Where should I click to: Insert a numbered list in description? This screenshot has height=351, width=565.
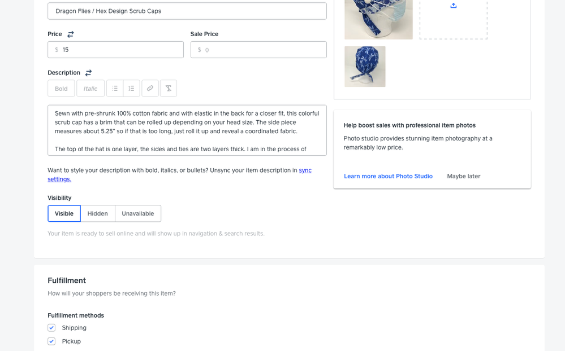click(131, 89)
